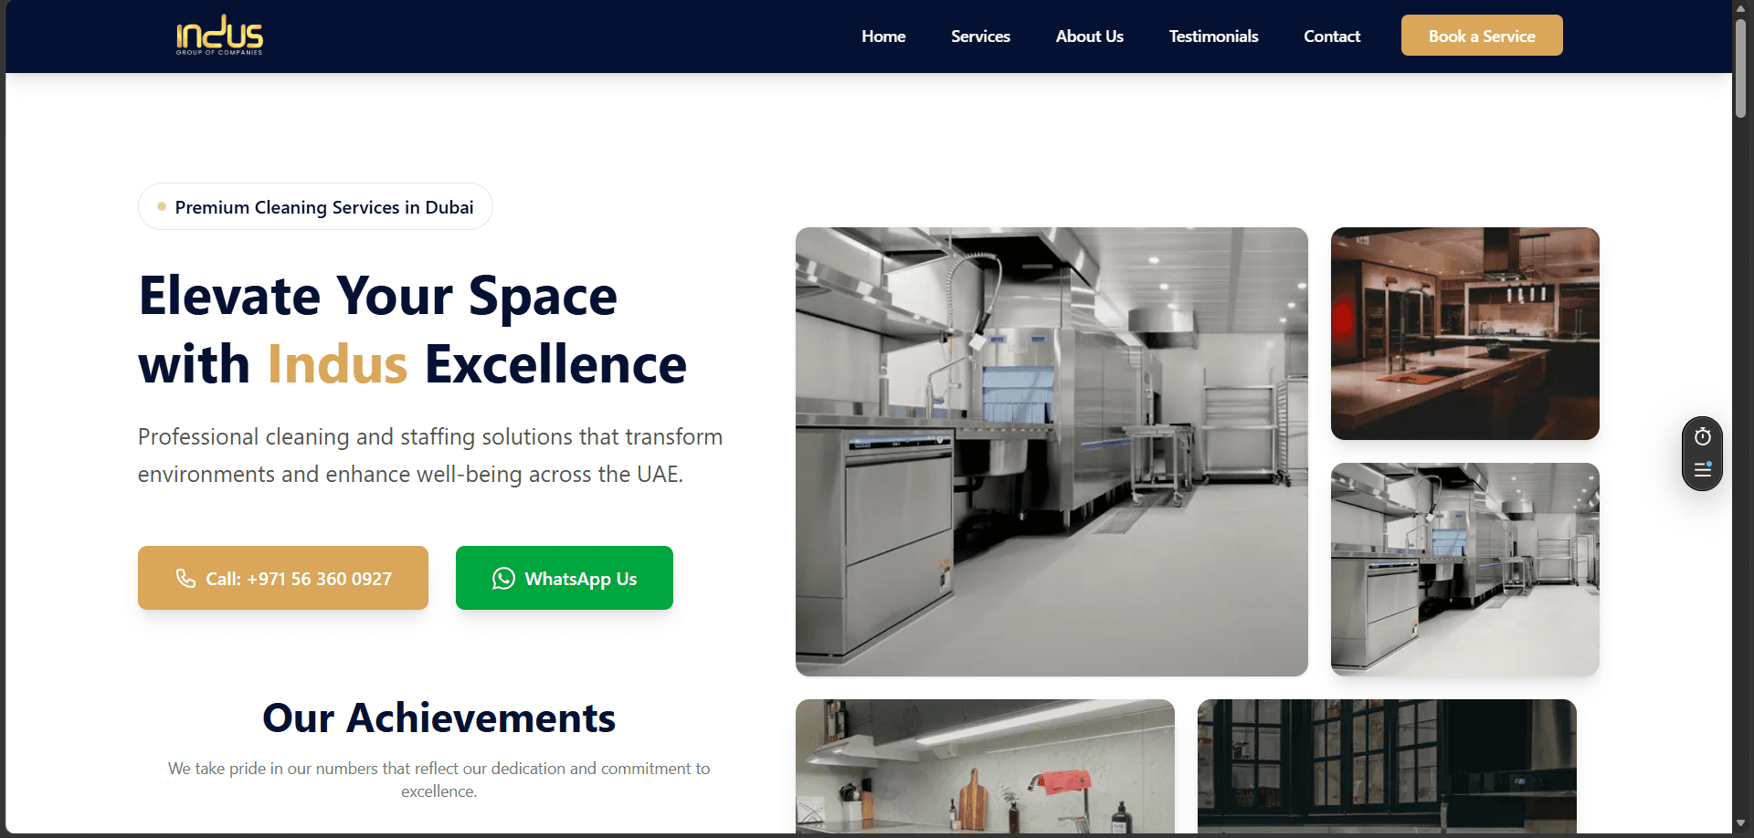The height and width of the screenshot is (838, 1754).
Task: Open the small stainless kitchen photo
Action: 1465,570
